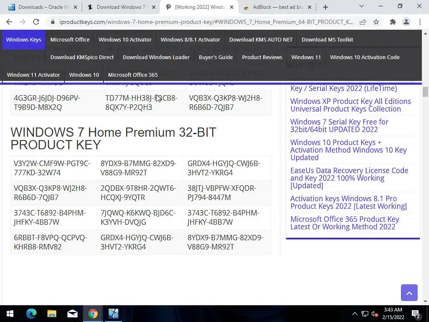Open Microsoft Office 365 Product Key link

pyautogui.click(x=345, y=223)
